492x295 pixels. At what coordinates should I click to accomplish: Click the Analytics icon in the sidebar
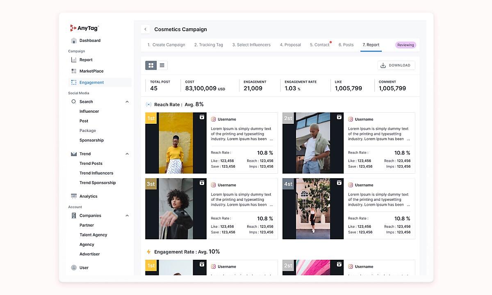(x=74, y=196)
